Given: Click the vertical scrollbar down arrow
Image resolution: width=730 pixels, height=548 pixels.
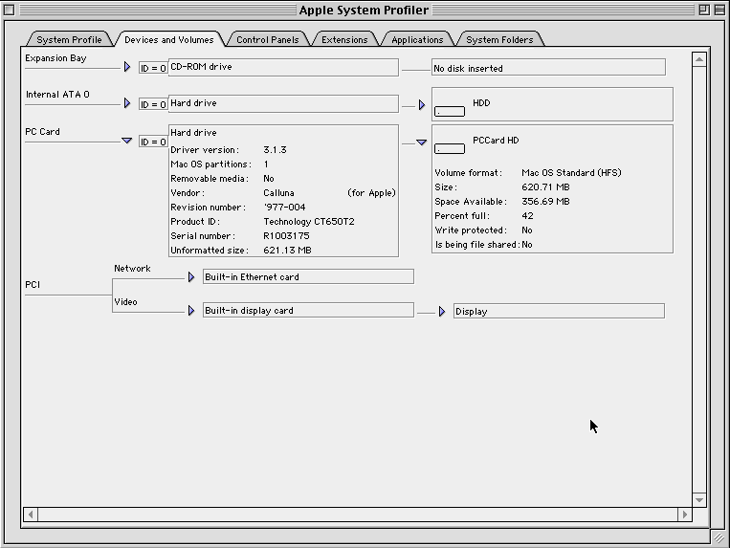Looking at the screenshot, I should pyautogui.click(x=699, y=499).
